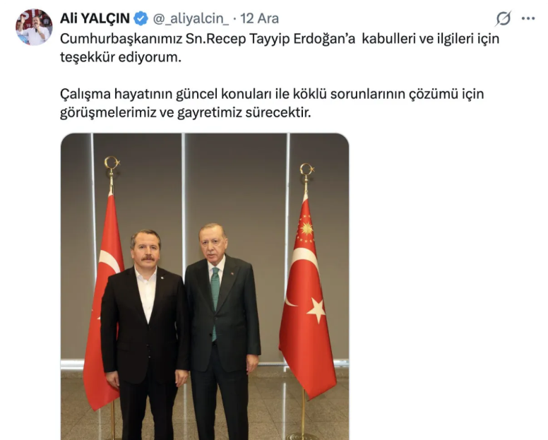This screenshot has width=548, height=440.
Task: Click the word Cumhurbaşkanımız in the post
Action: 121,39
